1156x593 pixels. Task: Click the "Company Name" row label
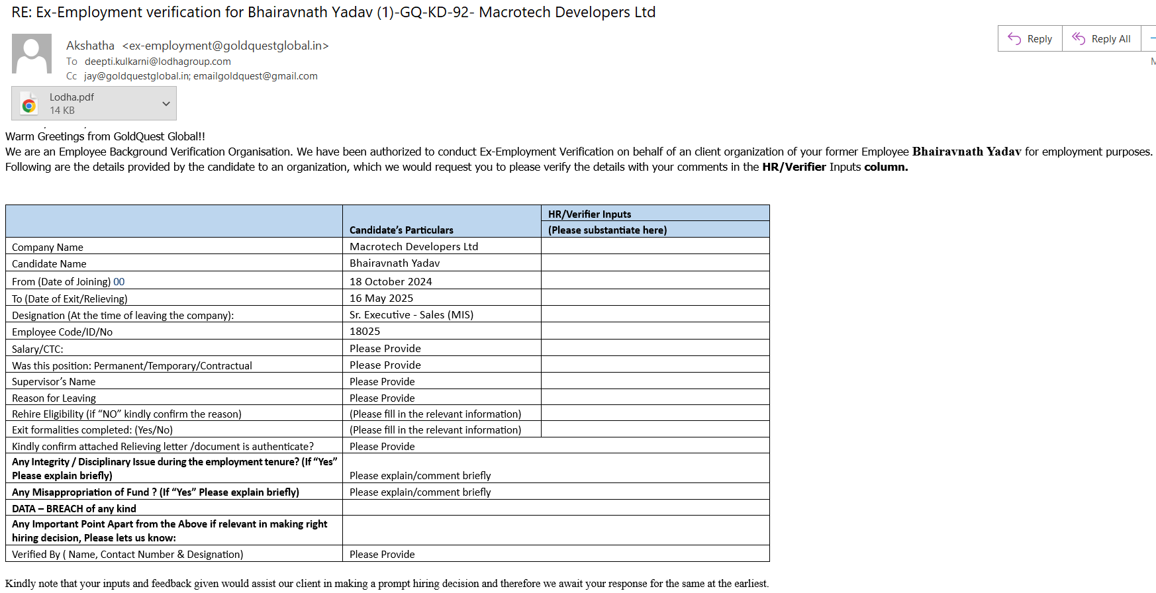(x=48, y=247)
